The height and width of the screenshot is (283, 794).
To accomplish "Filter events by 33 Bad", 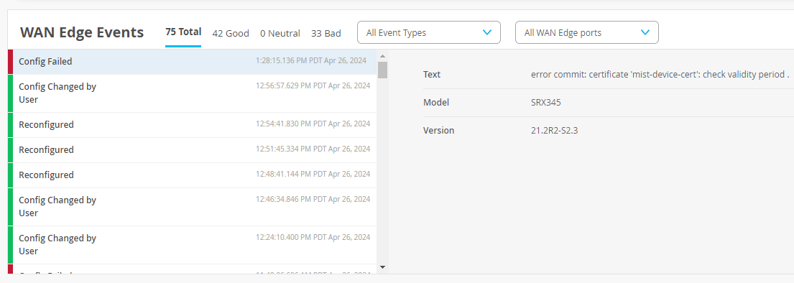I will pos(326,34).
